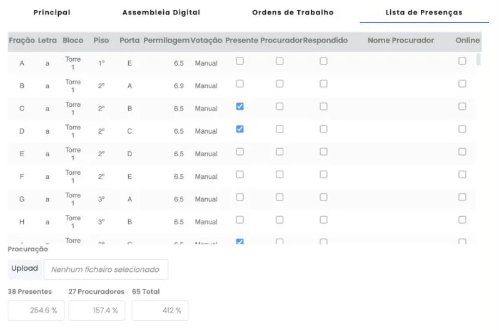This screenshot has width=499, height=330.
Task: Uncheck Presente for fraction C
Action: [240, 106]
